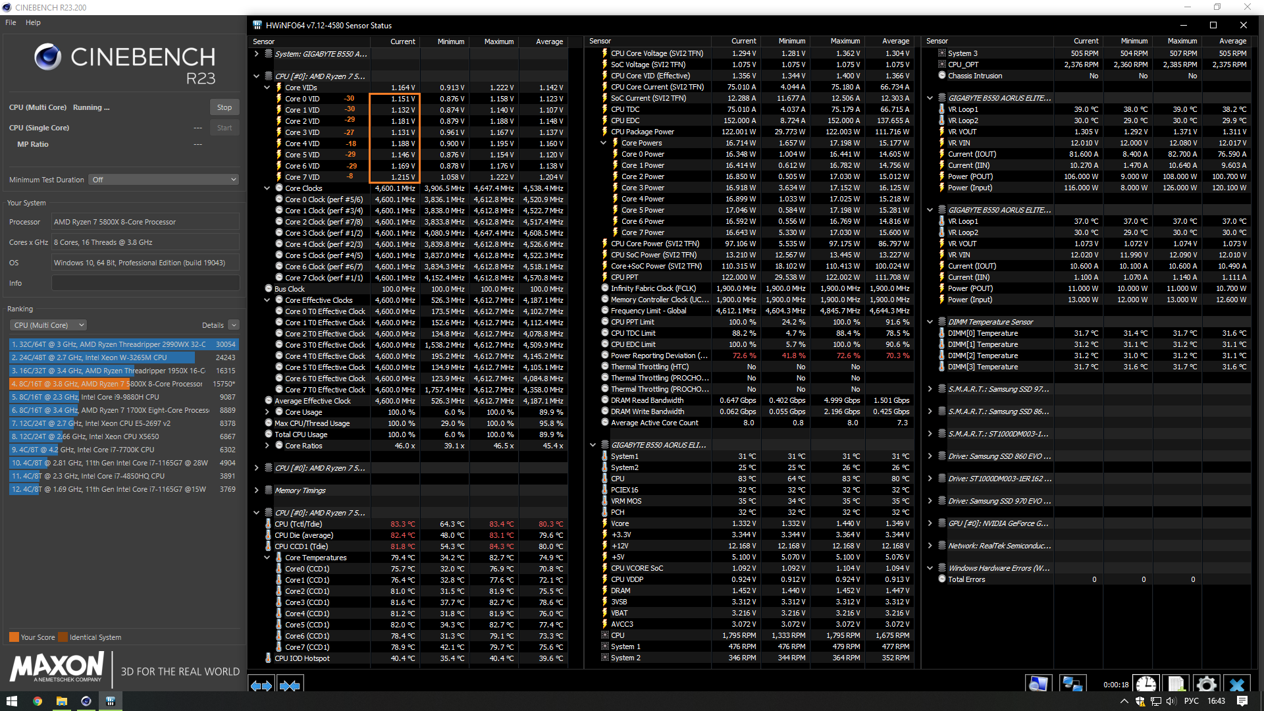Expand the Memory Timings sensor group
The image size is (1264, 711).
pyautogui.click(x=257, y=490)
